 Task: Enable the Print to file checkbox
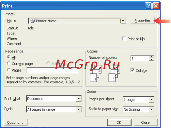(x=124, y=39)
